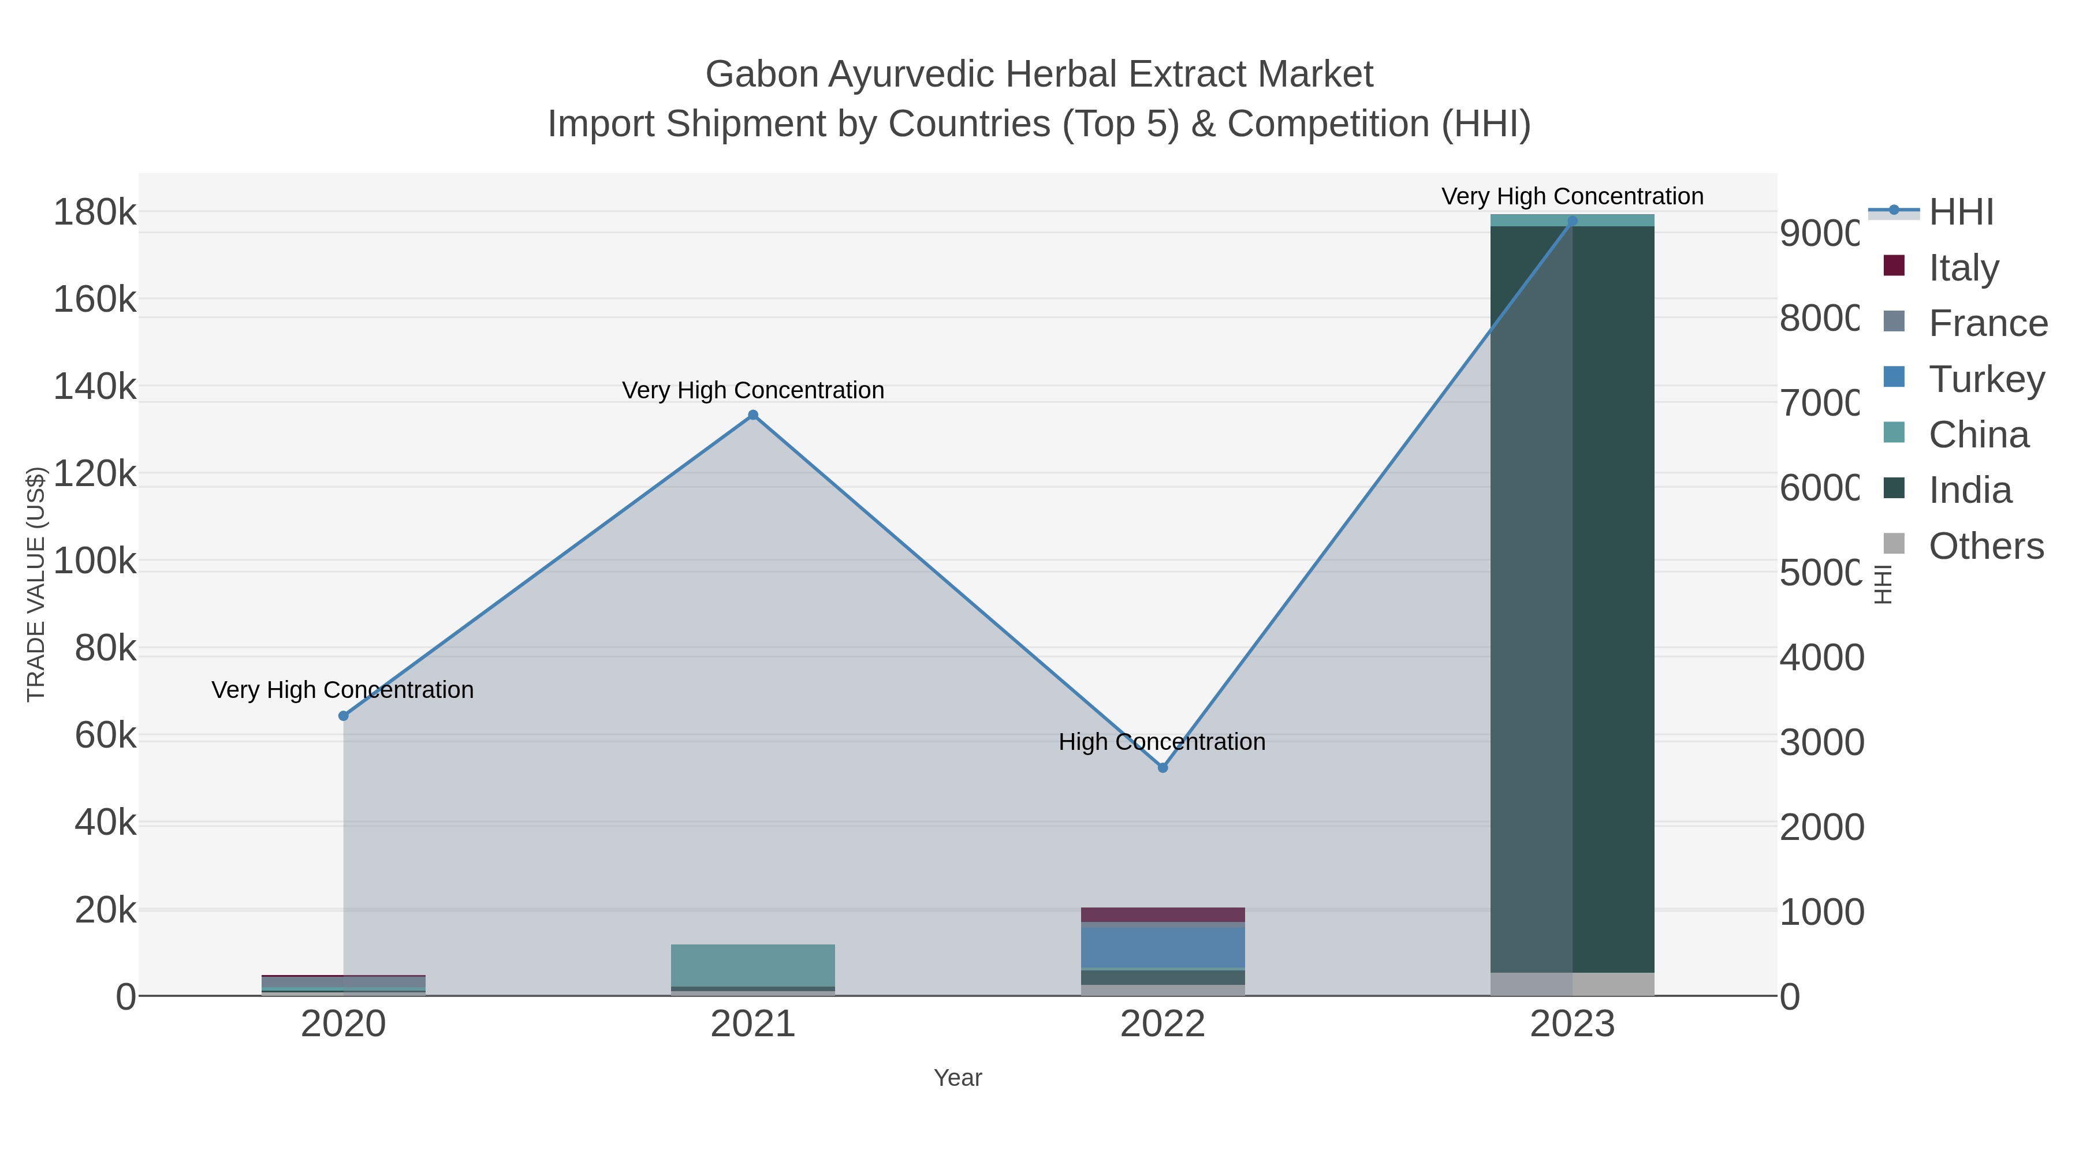Viewport: 2079px width, 1169px height.
Task: Click the China bar segment for 2021
Action: click(x=753, y=965)
